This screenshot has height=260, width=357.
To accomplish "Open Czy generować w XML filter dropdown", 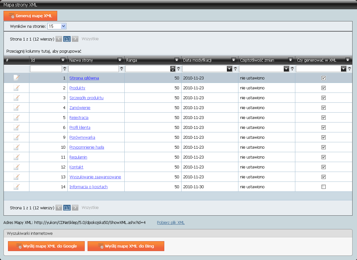I will click(344, 69).
